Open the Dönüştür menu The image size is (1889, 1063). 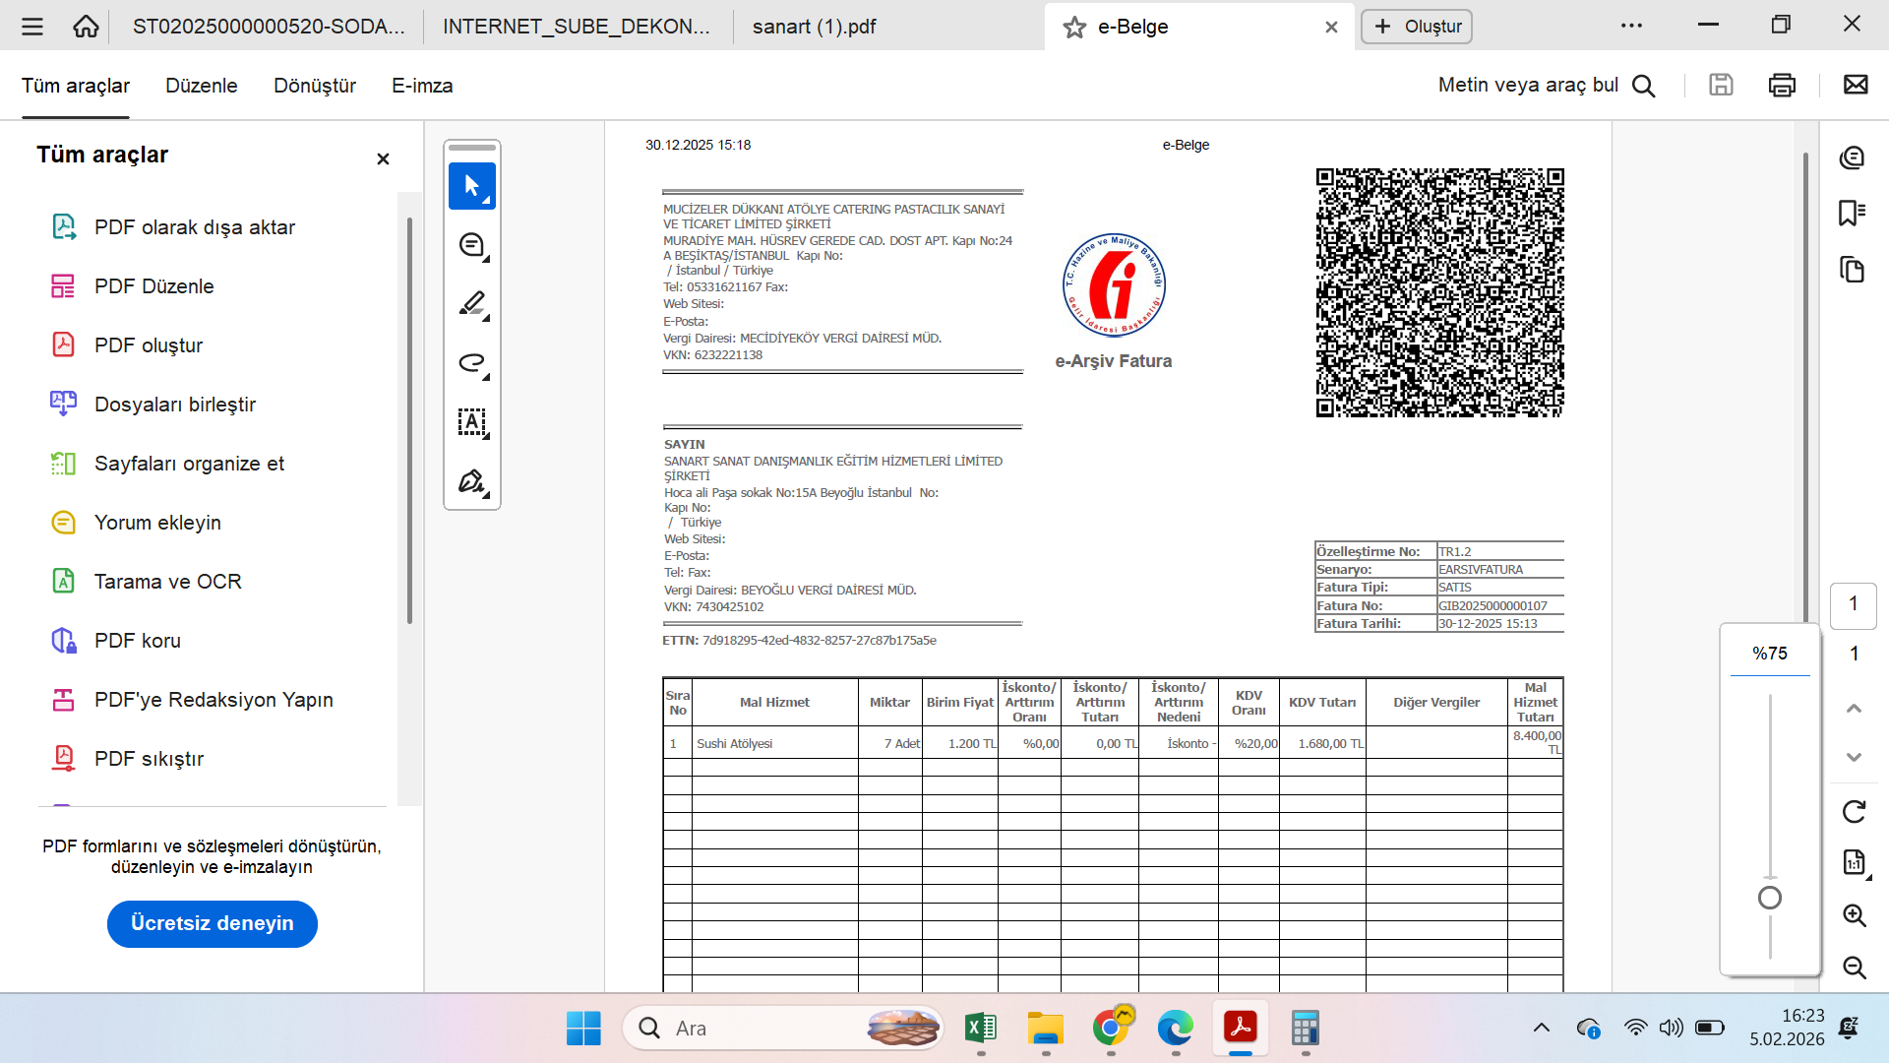tap(315, 86)
